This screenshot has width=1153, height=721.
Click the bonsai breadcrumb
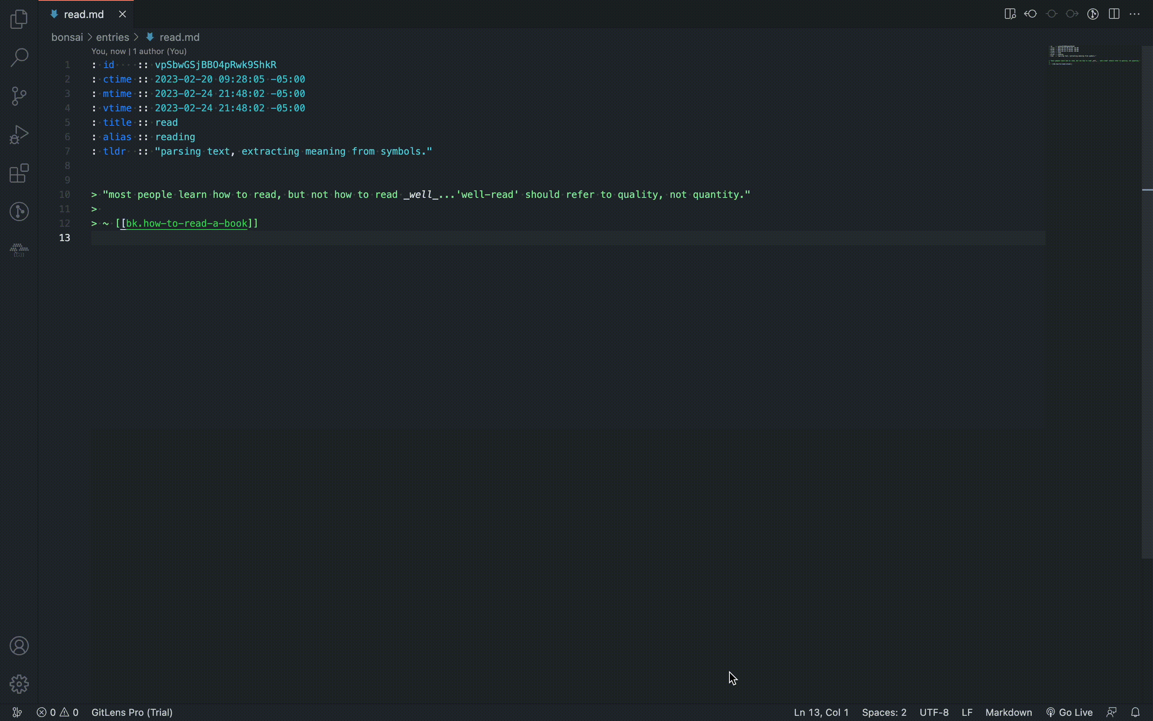(x=67, y=37)
